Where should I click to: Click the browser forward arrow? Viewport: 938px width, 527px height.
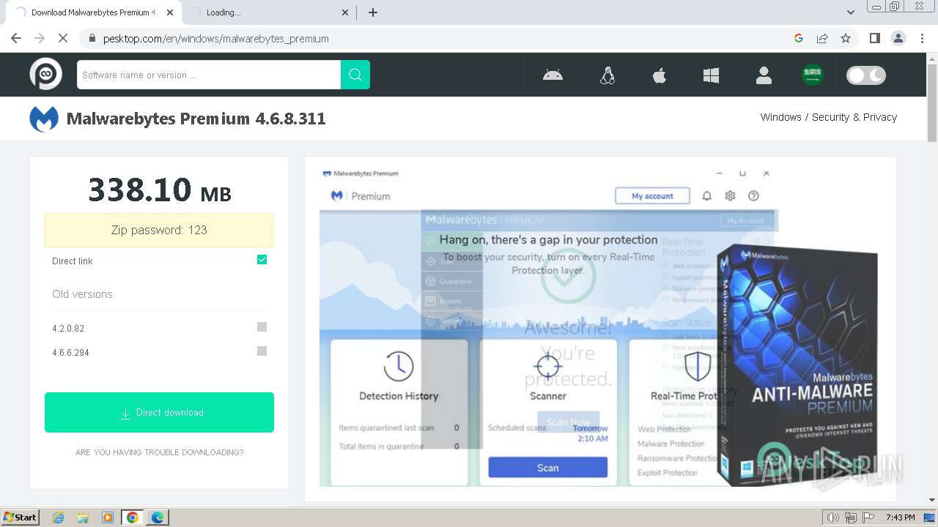pyautogui.click(x=40, y=38)
